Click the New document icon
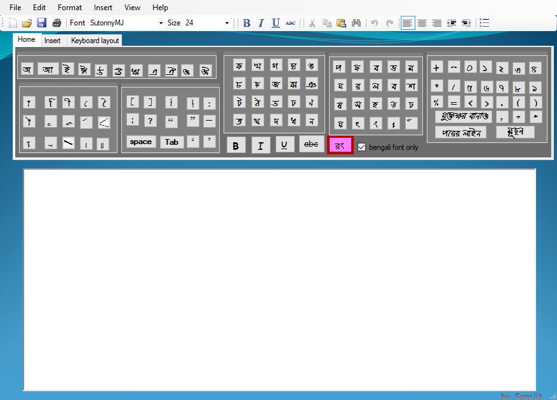Screen dimensions: 557x400 pos(13,23)
